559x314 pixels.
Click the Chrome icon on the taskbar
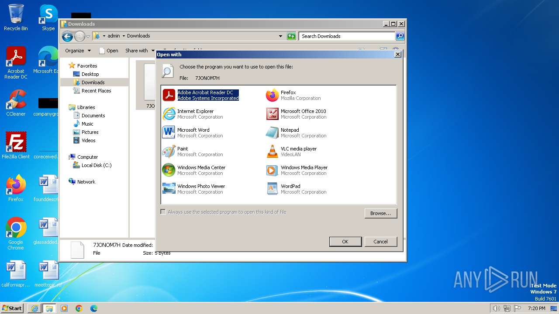(x=79, y=308)
